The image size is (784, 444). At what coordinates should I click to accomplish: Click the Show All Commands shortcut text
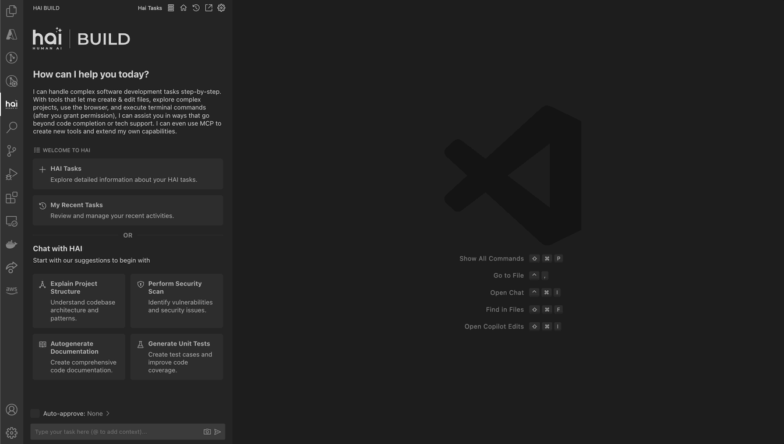[x=492, y=259]
